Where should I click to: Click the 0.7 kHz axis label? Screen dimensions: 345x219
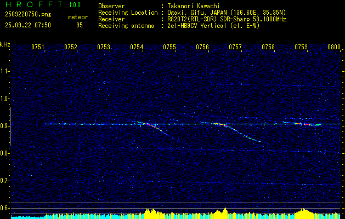(x=5, y=181)
